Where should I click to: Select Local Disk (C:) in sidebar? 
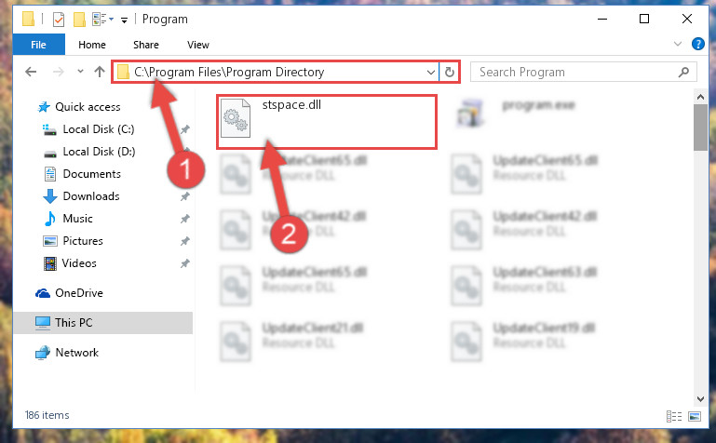tap(98, 129)
